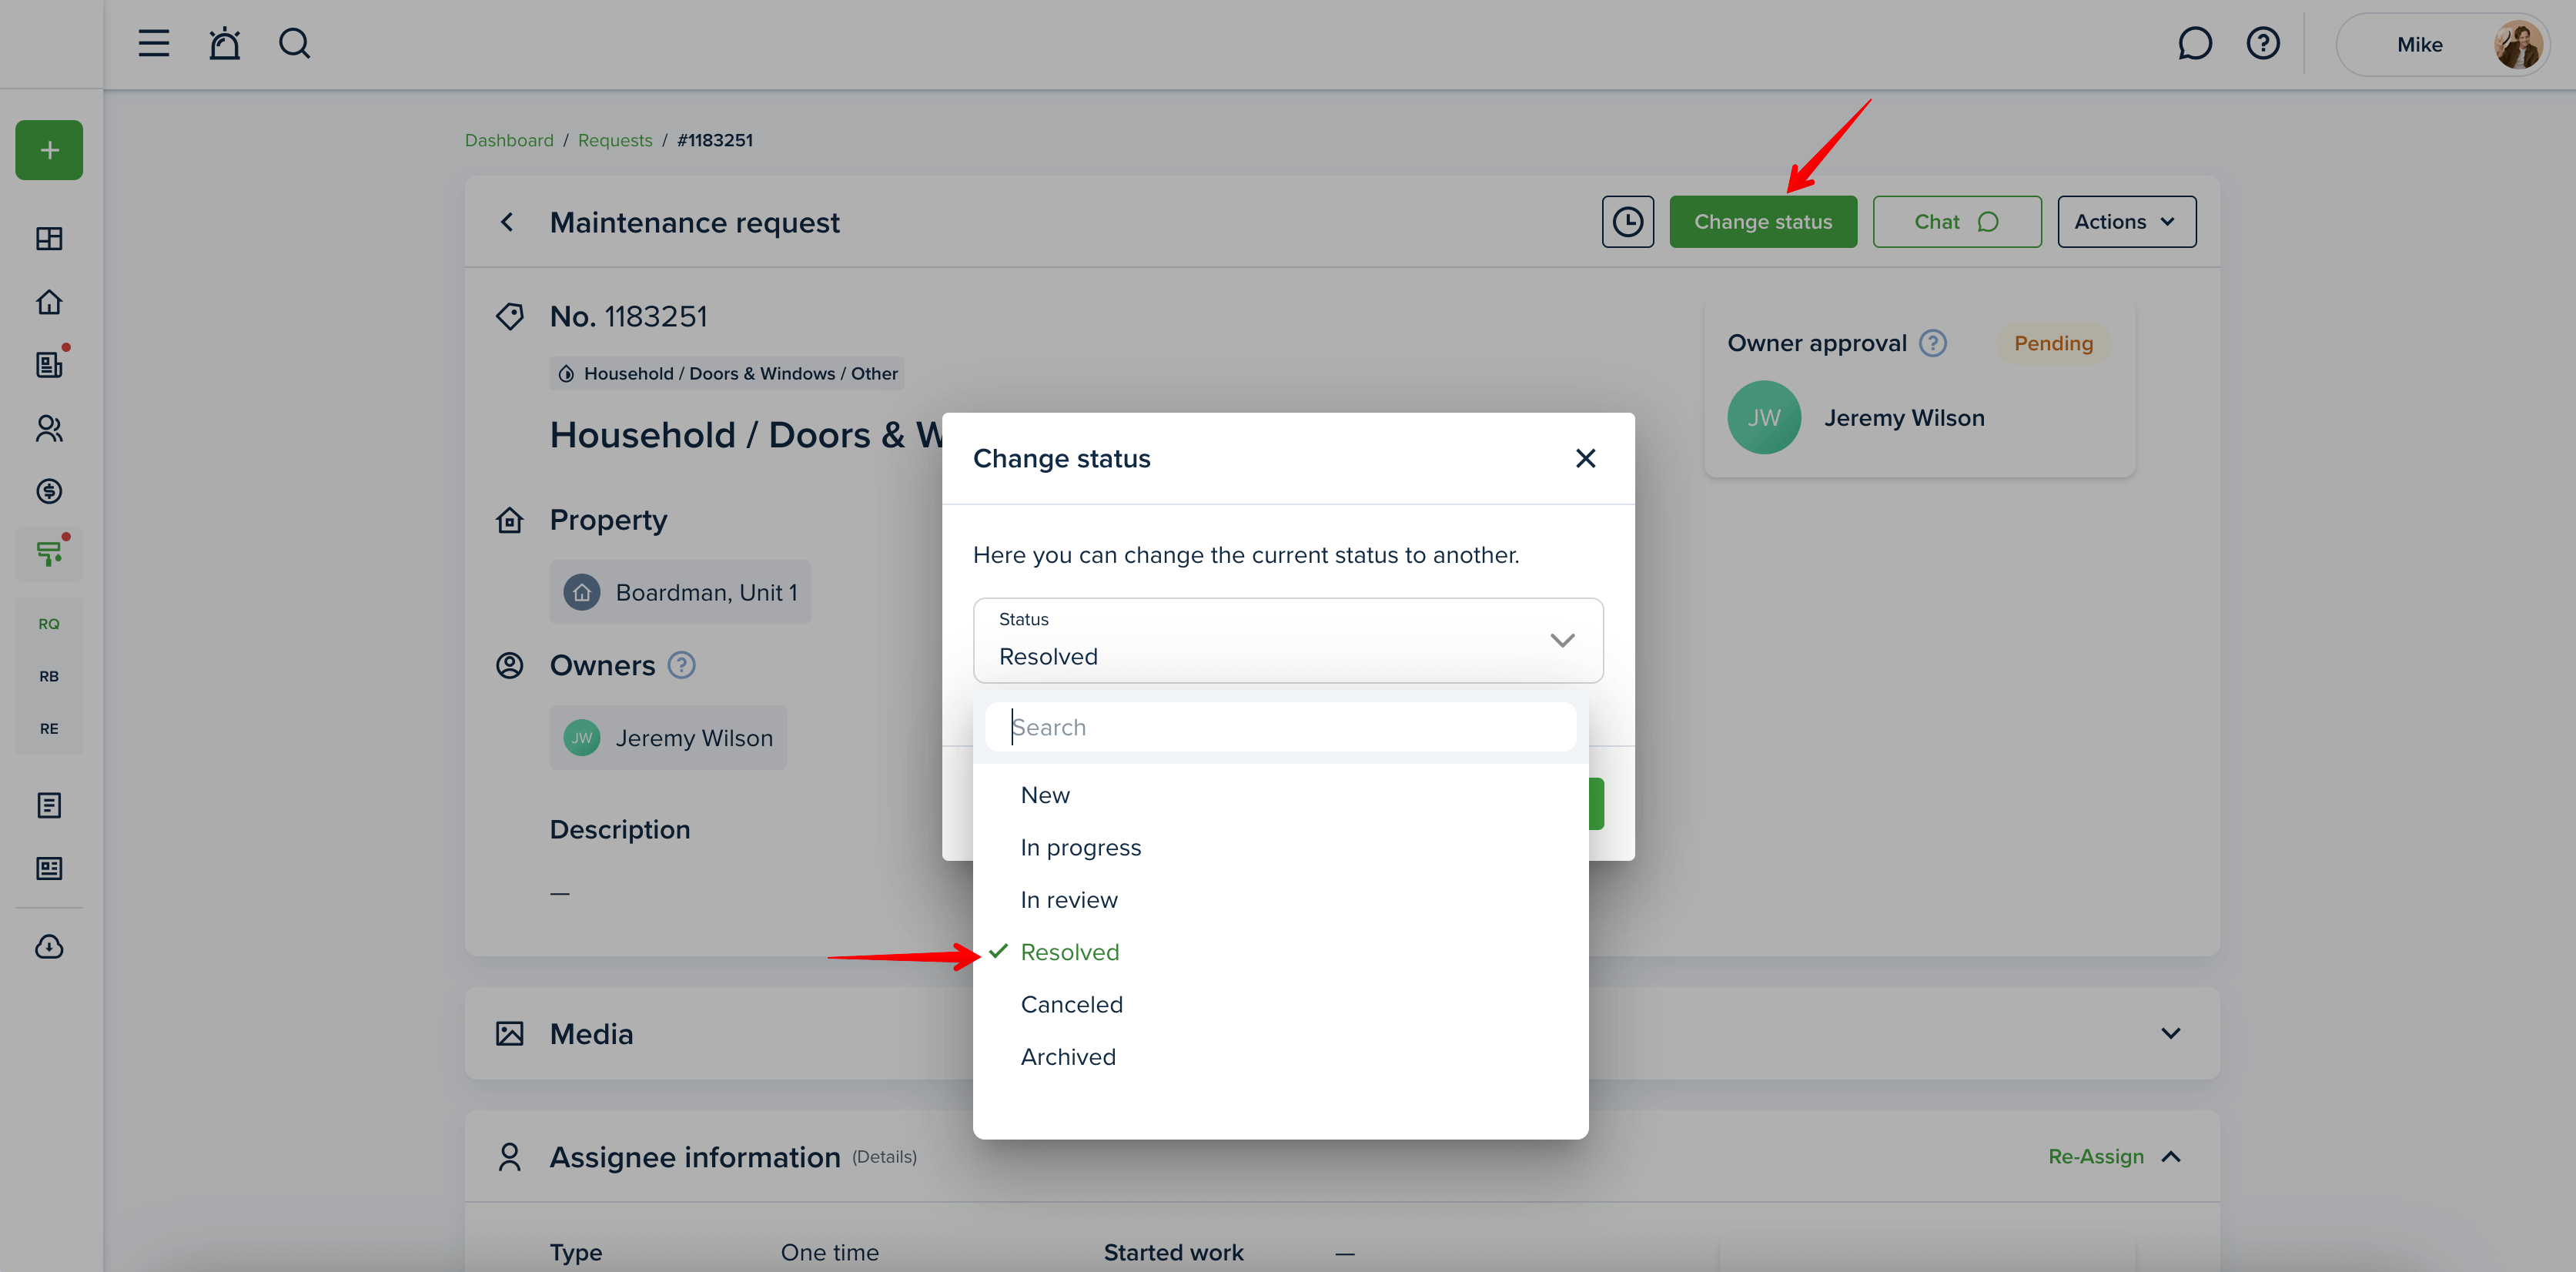Close the Change status dialog
Screen dimensions: 2576x1272
point(1585,458)
